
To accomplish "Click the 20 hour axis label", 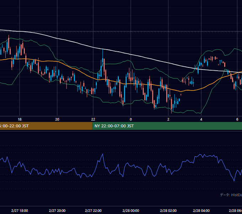I will click(x=57, y=119).
